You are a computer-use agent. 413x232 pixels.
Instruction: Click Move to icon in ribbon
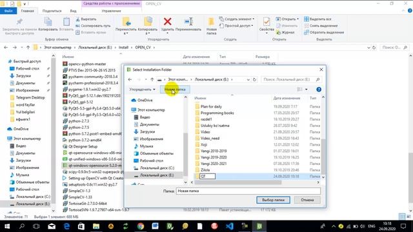[126, 22]
